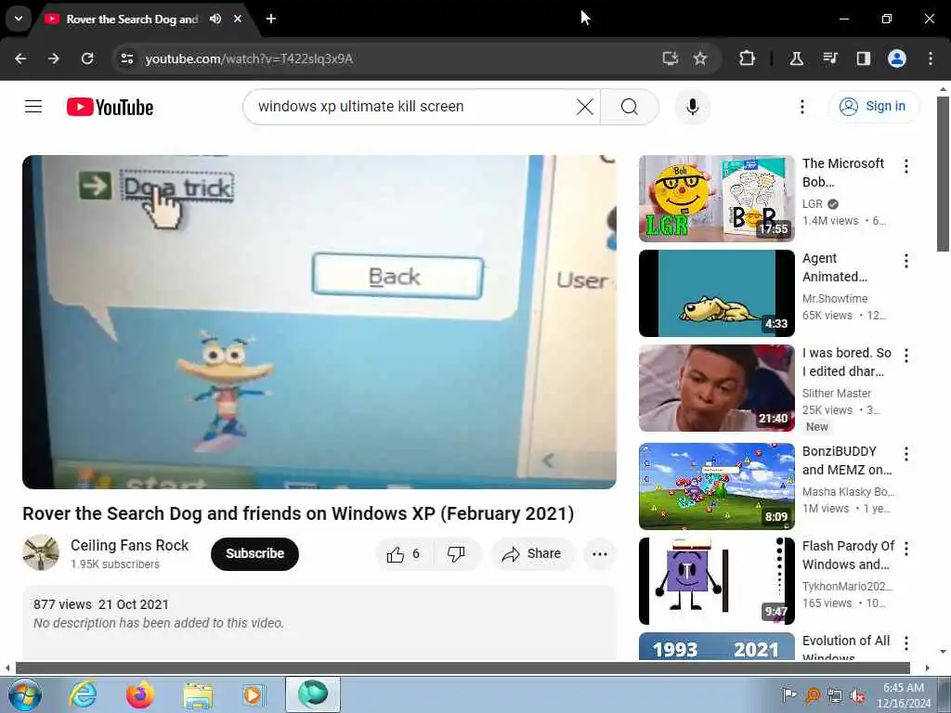
Task: Go forward in browser history
Action: 54,58
